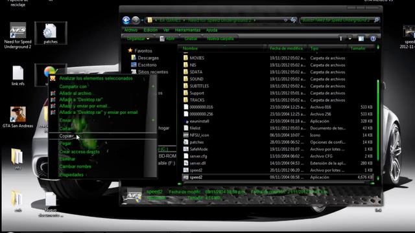
Task: Select the filelist text document
Action: tap(195, 128)
